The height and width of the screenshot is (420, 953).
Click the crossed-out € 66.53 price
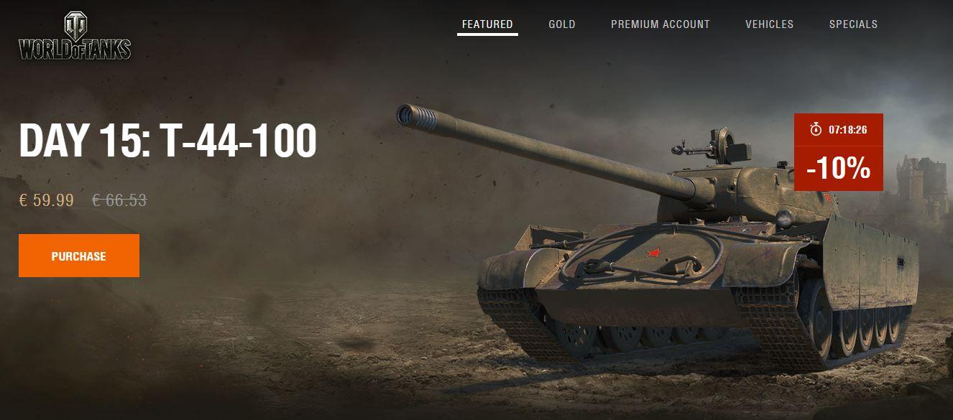tap(119, 200)
